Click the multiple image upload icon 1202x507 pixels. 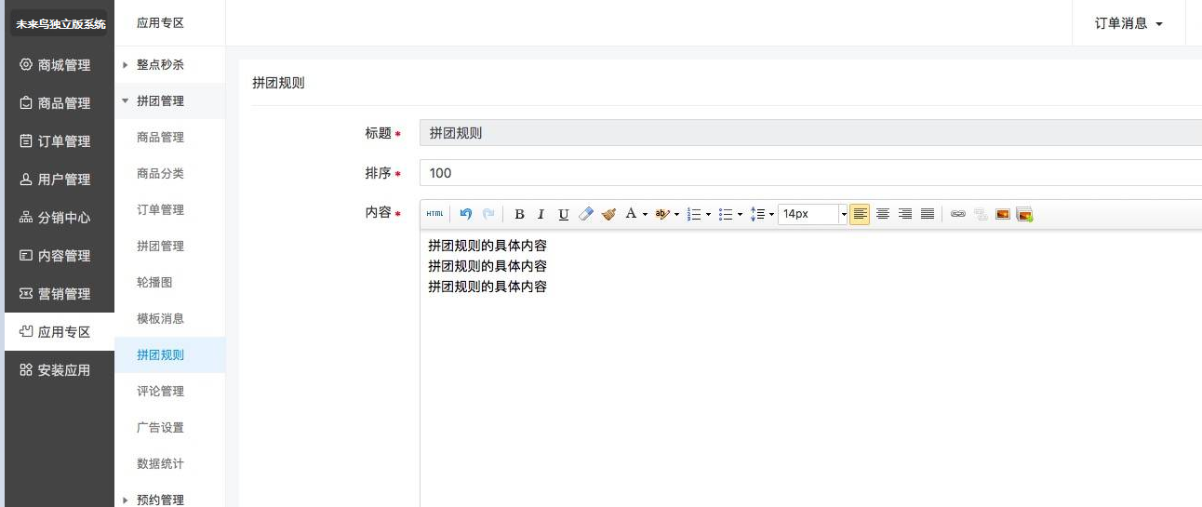pos(1025,214)
